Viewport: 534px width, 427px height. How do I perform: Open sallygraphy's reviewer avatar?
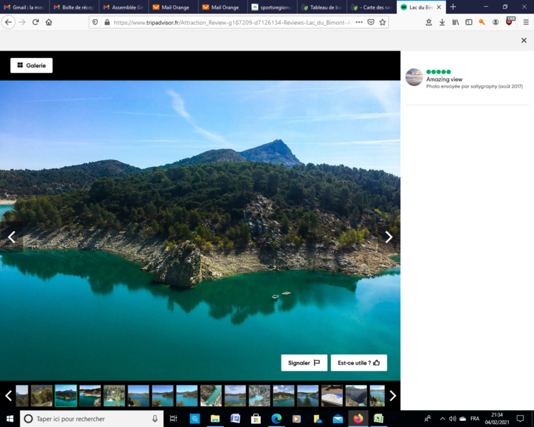pos(414,77)
